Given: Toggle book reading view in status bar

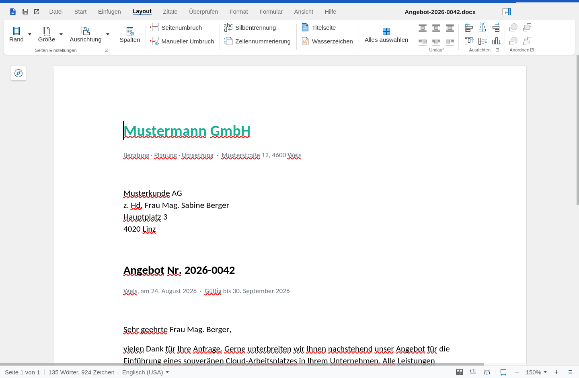Looking at the screenshot, I should point(460,372).
